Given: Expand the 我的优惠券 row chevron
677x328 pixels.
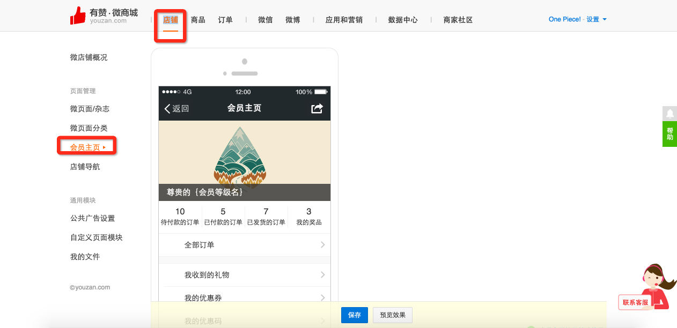Looking at the screenshot, I should point(322,298).
